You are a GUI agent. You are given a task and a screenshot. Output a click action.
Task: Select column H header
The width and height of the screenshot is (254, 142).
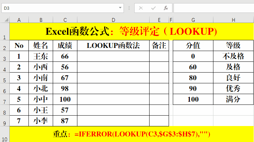pos(234,20)
